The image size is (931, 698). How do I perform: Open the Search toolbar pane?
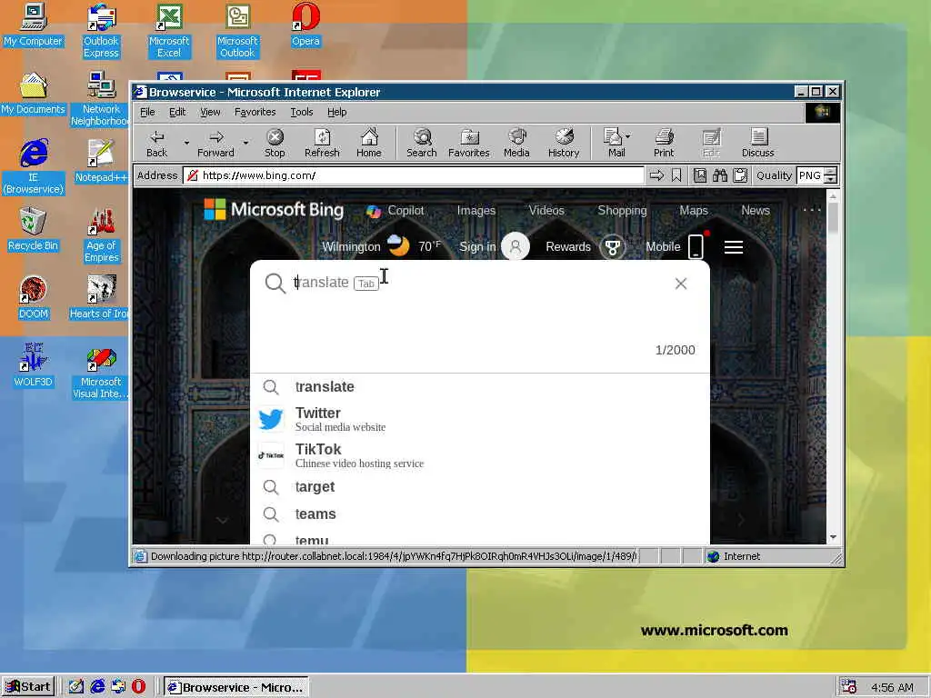pyautogui.click(x=422, y=143)
